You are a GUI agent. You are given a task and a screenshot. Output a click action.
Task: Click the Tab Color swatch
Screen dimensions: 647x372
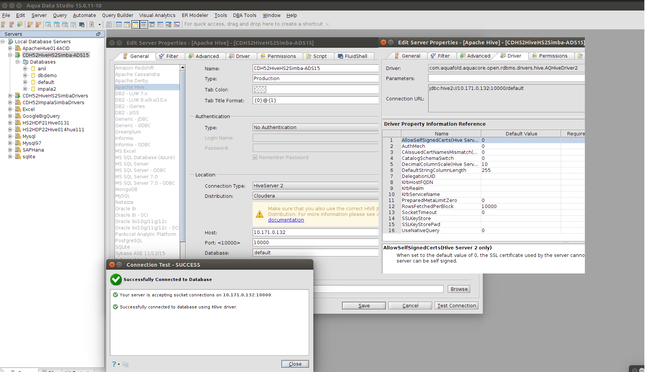tap(260, 90)
